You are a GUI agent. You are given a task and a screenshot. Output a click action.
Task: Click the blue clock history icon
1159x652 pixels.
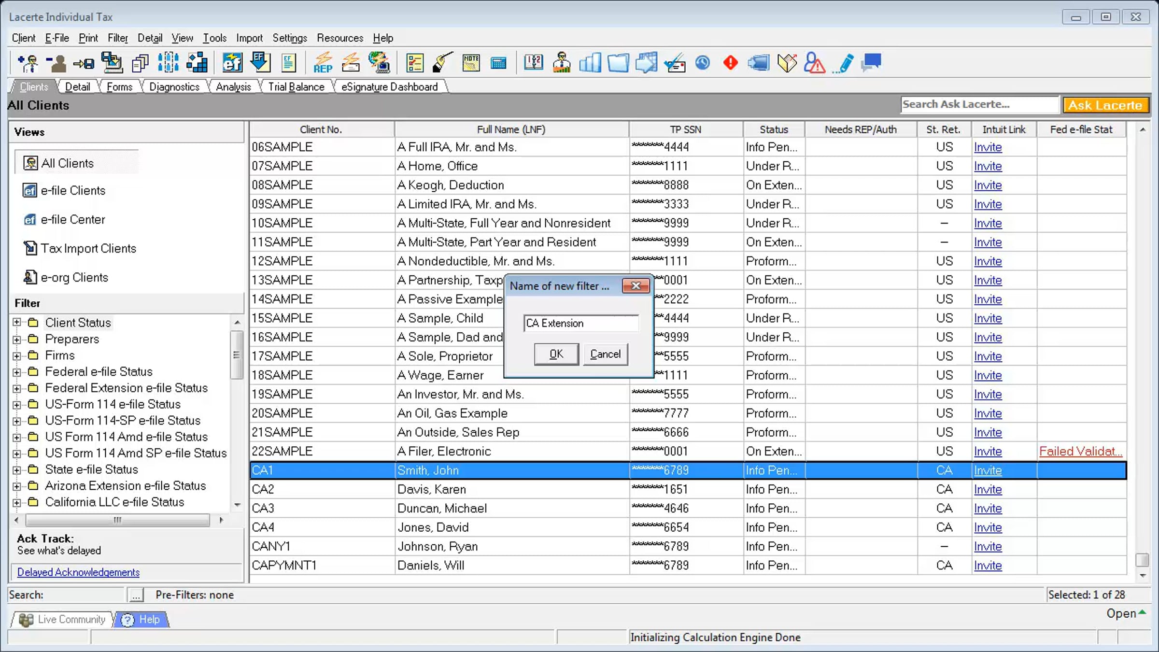coord(703,63)
